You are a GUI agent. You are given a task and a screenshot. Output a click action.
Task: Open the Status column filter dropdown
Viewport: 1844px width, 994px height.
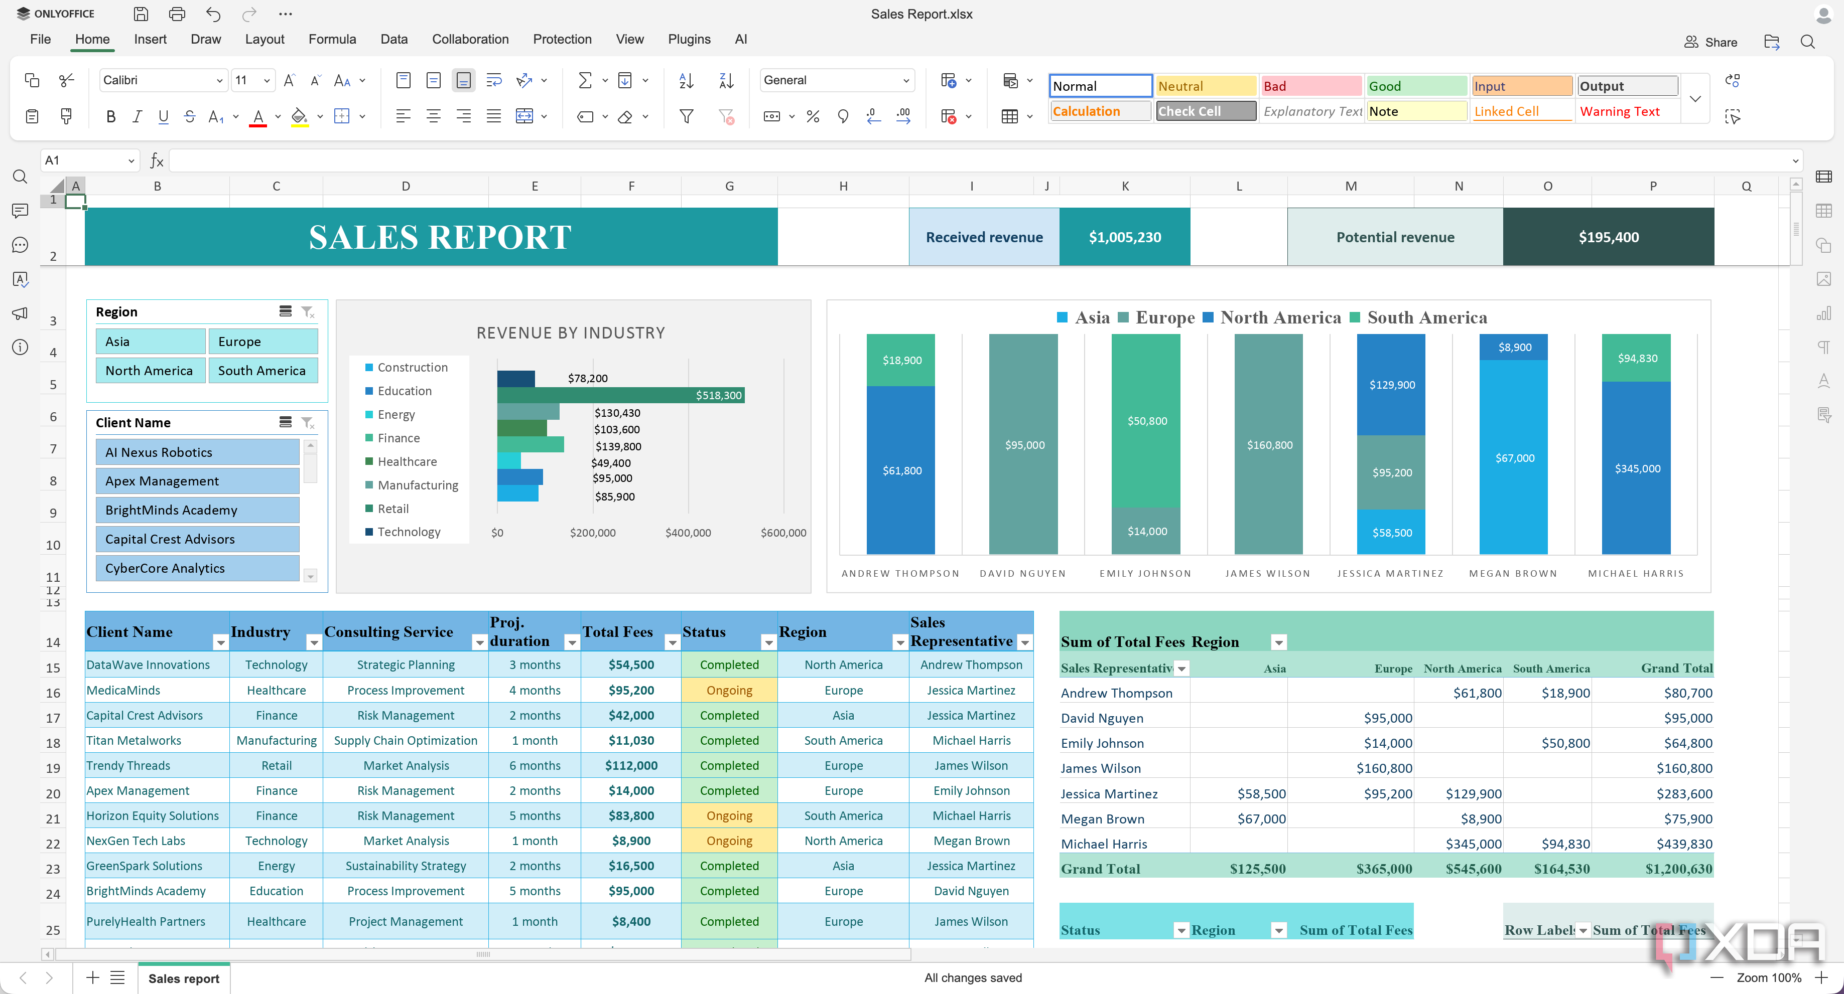tap(768, 643)
